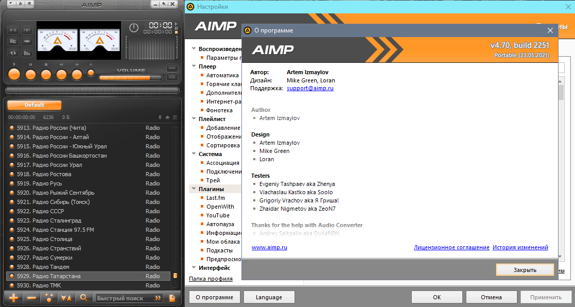575x307 pixels.
Task: Open the equalizer bars icon
Action: (x=27, y=53)
